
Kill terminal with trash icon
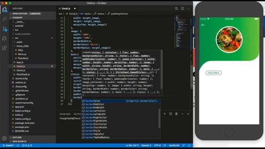[x=176, y=114]
